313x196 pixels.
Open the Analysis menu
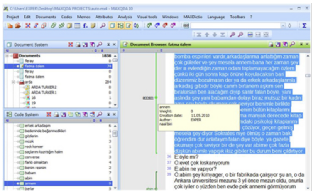125,17
